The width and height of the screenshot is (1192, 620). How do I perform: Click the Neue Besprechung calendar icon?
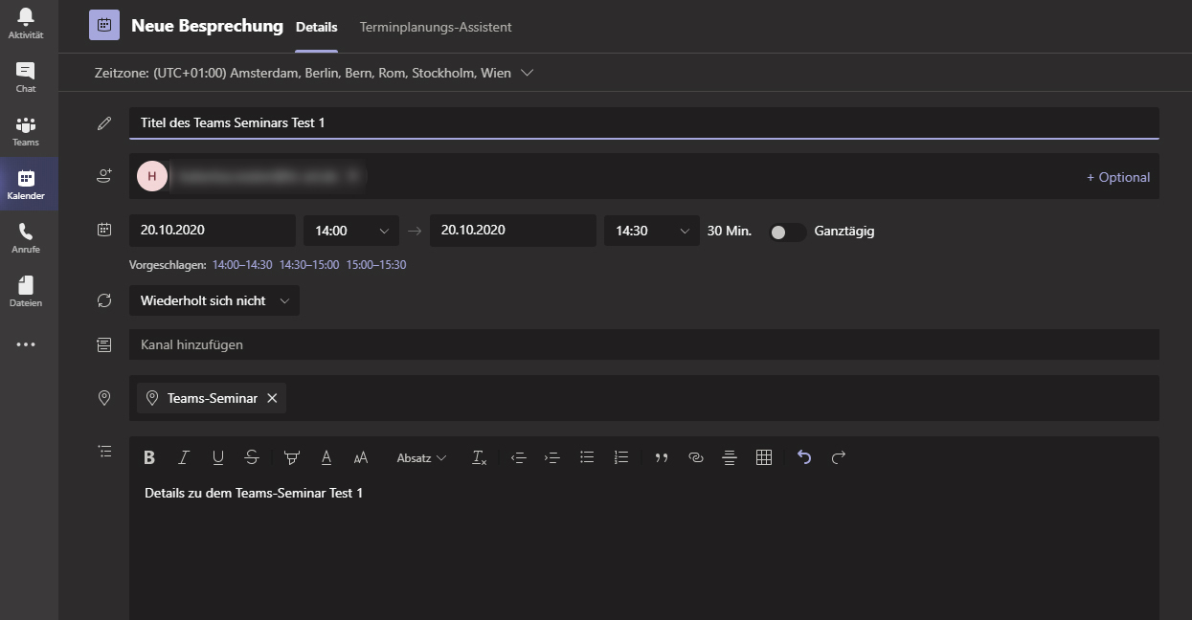point(104,25)
